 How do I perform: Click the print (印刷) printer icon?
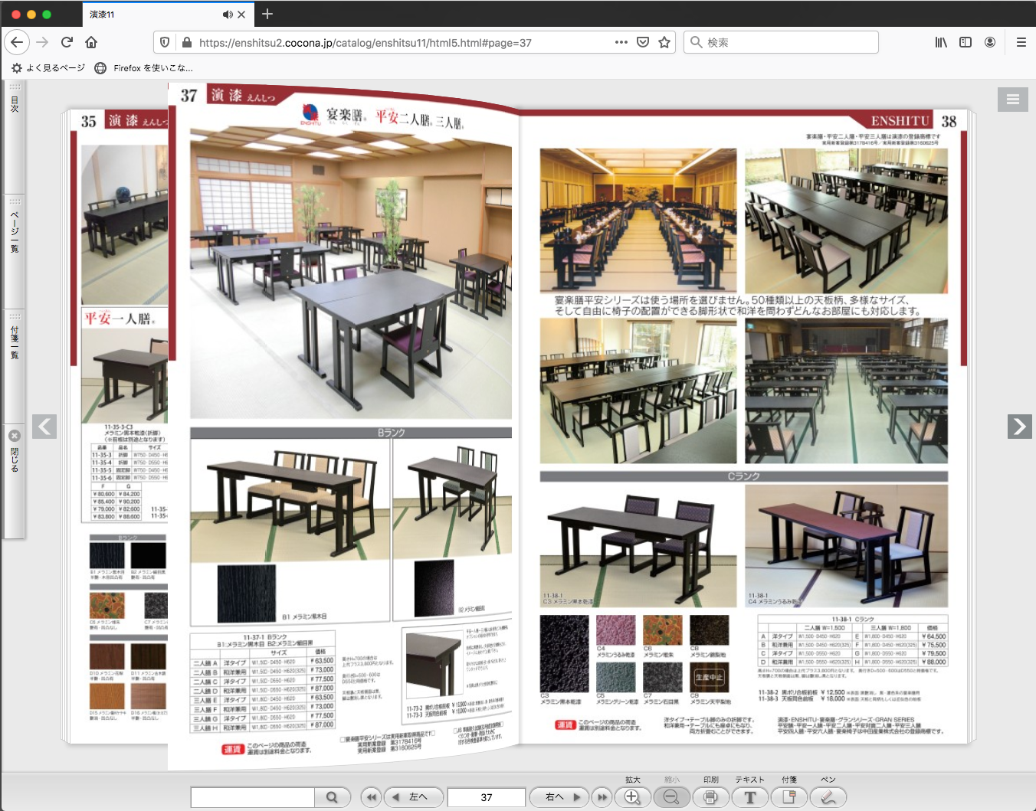tap(710, 797)
